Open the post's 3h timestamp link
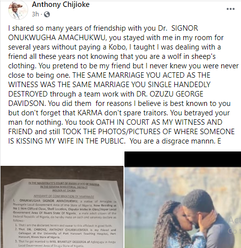The image size is (241, 248). pyautogui.click(x=35, y=14)
